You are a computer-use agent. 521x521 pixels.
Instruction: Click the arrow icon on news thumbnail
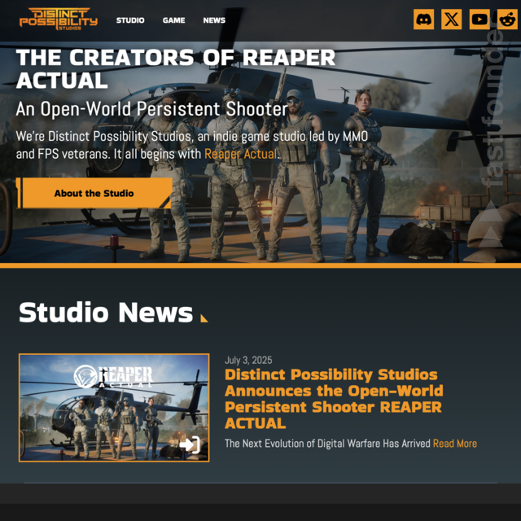point(190,445)
